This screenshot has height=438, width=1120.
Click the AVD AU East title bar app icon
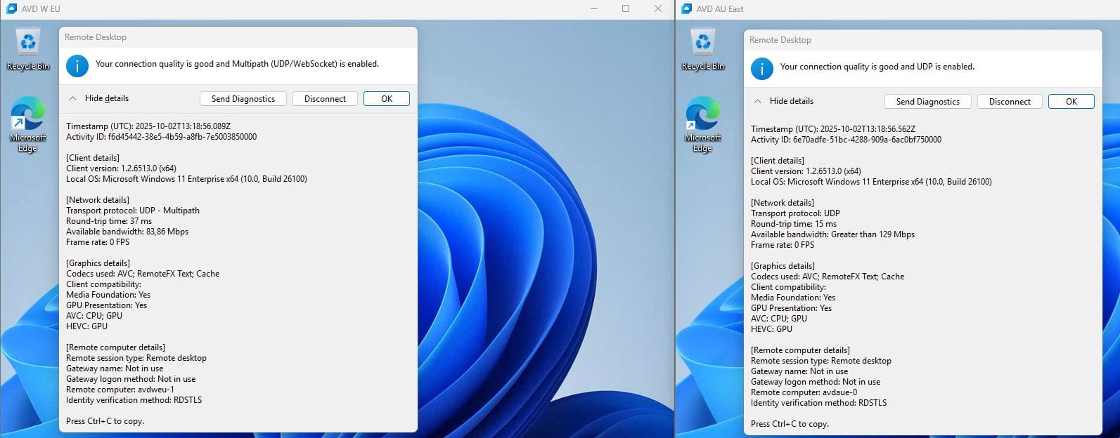tap(685, 9)
